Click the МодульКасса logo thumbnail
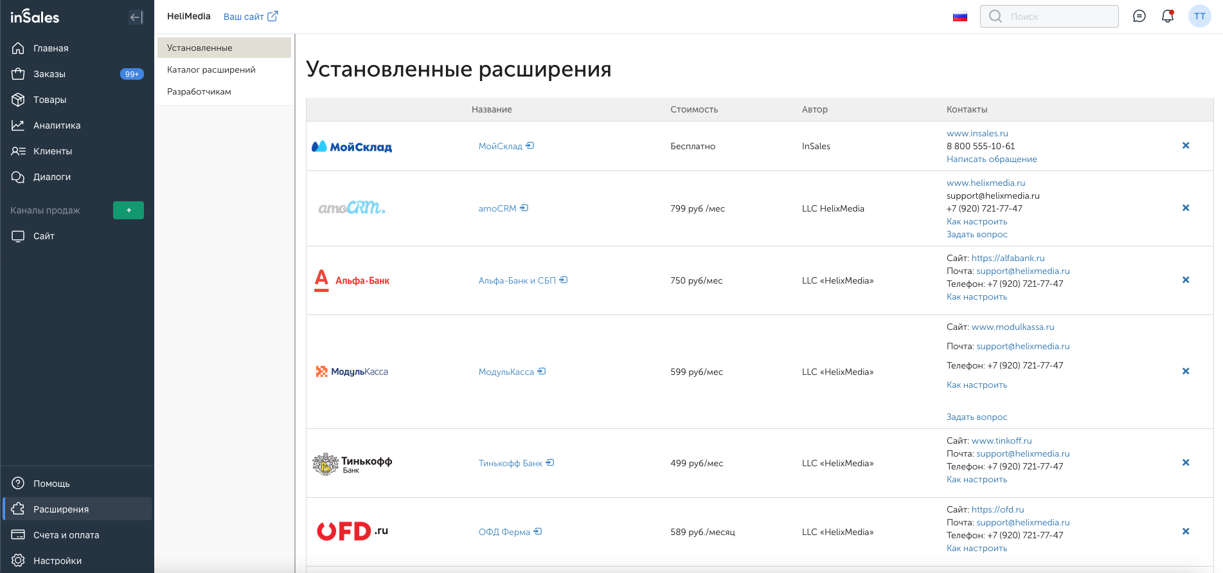Viewport: 1223px width, 573px height. click(352, 372)
